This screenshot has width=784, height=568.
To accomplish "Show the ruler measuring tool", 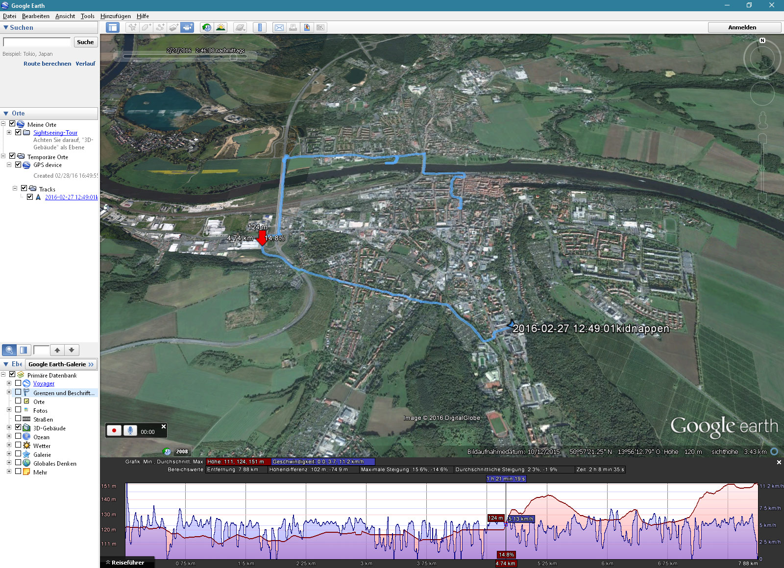I will point(260,27).
